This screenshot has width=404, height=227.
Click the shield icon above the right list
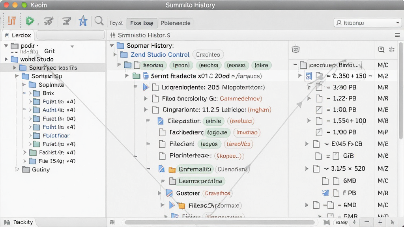click(296, 49)
